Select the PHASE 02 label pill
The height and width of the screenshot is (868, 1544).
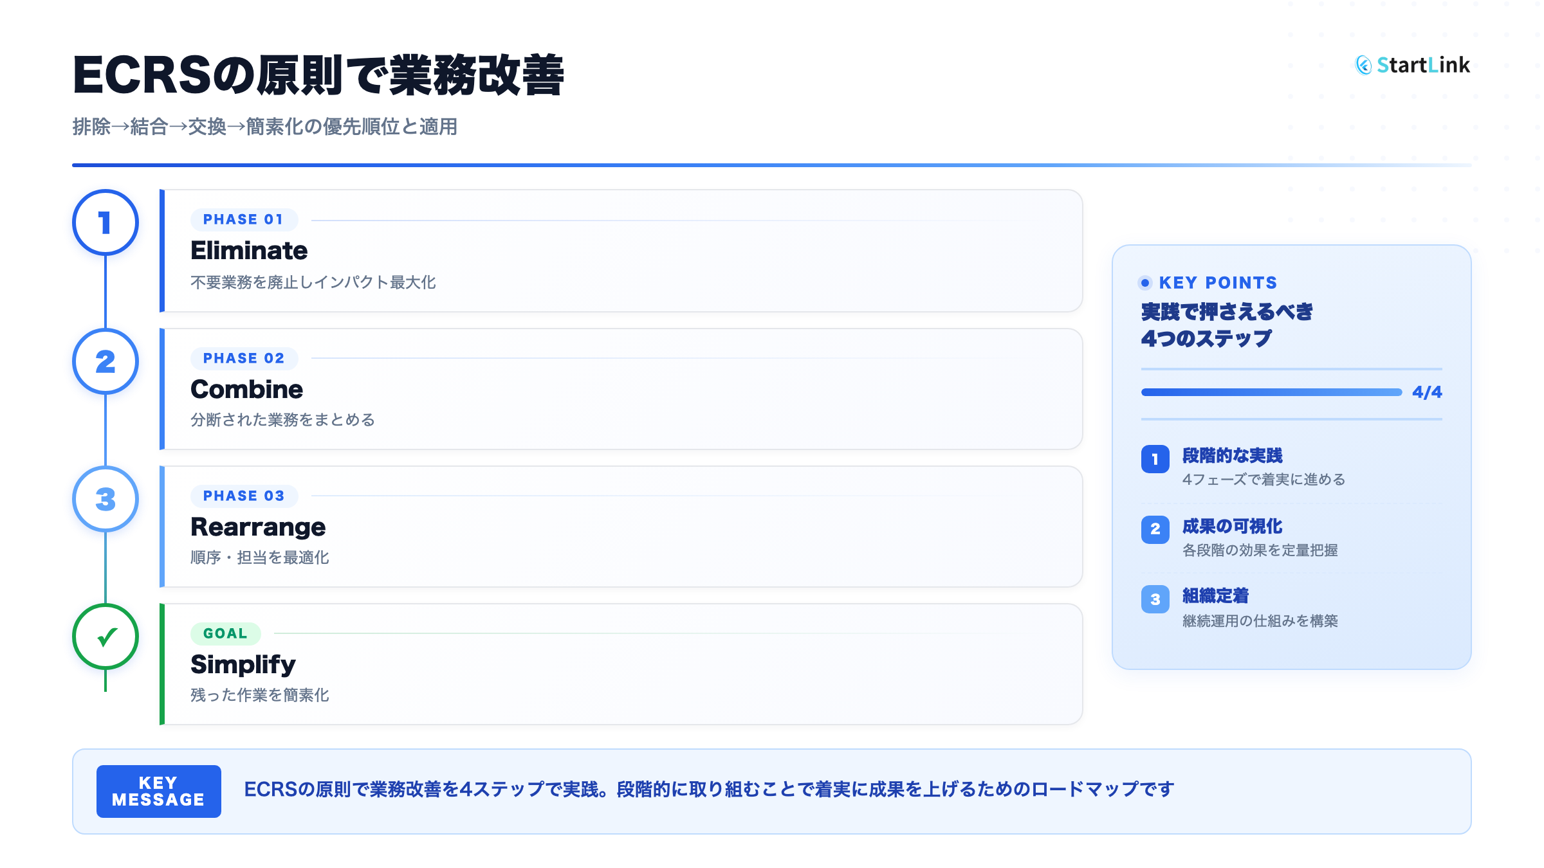[x=243, y=359]
